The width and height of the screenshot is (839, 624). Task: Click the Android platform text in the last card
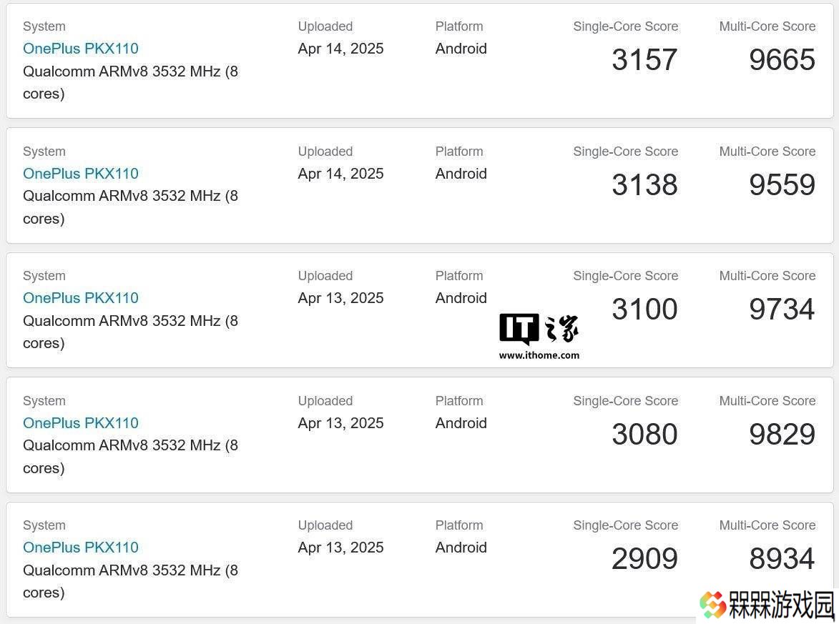(x=461, y=548)
